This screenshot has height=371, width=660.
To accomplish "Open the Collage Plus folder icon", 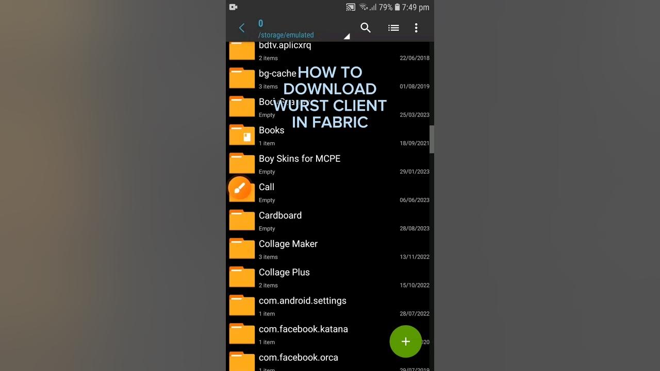I will tap(242, 276).
